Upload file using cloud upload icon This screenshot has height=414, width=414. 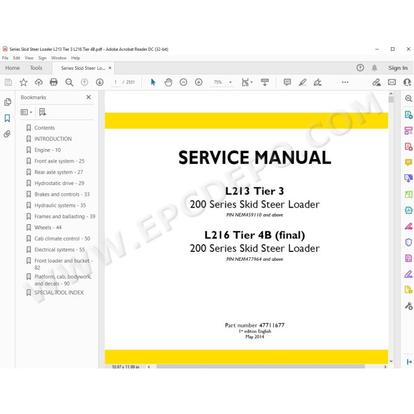coord(38,82)
